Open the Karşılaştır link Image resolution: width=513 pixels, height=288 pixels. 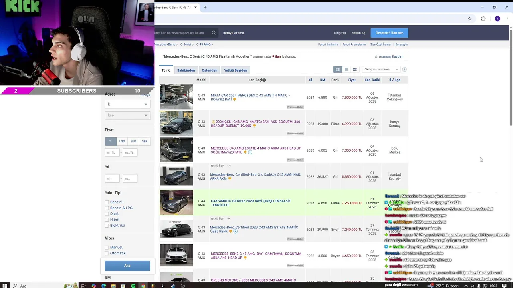point(402,44)
